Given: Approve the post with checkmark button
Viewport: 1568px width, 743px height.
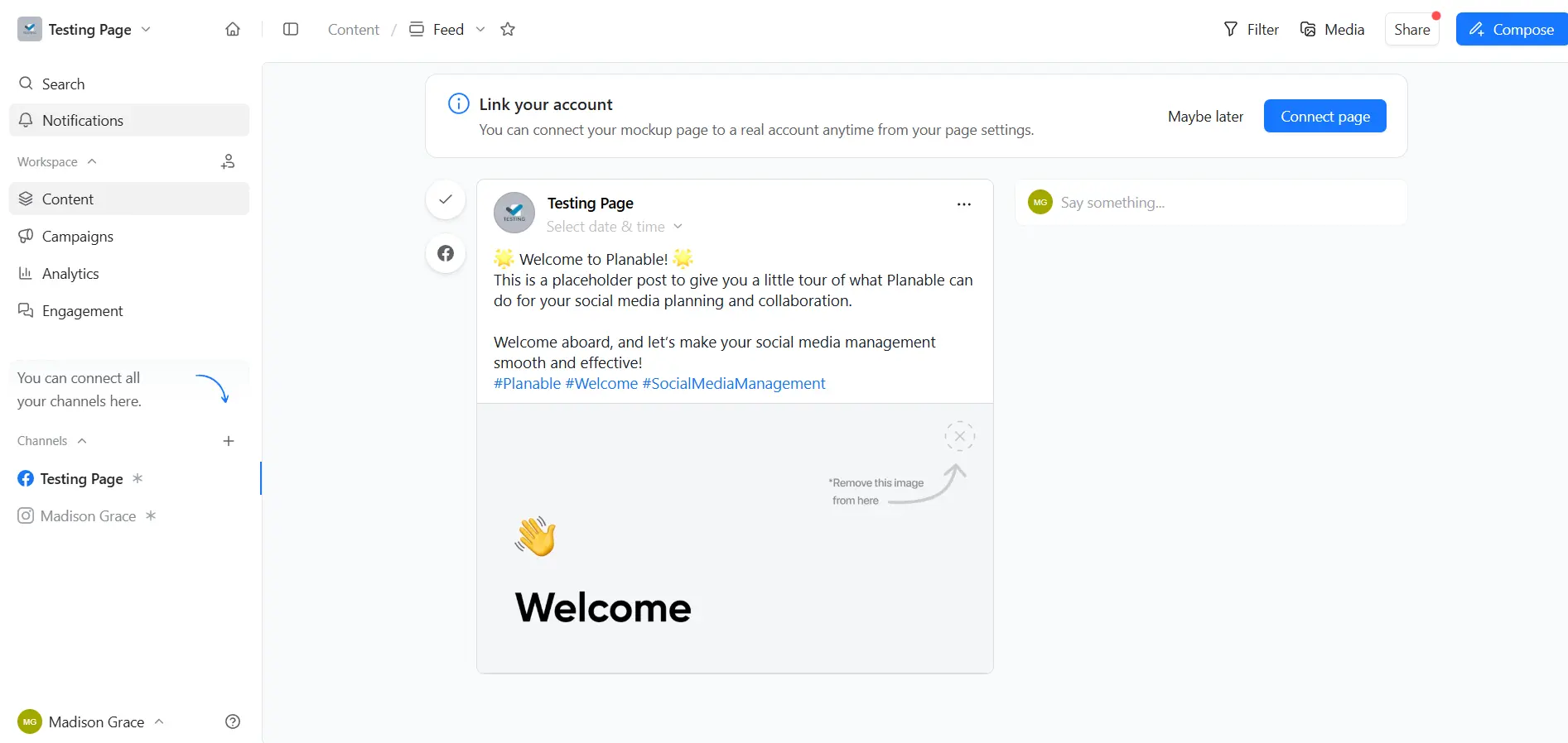Looking at the screenshot, I should point(446,199).
